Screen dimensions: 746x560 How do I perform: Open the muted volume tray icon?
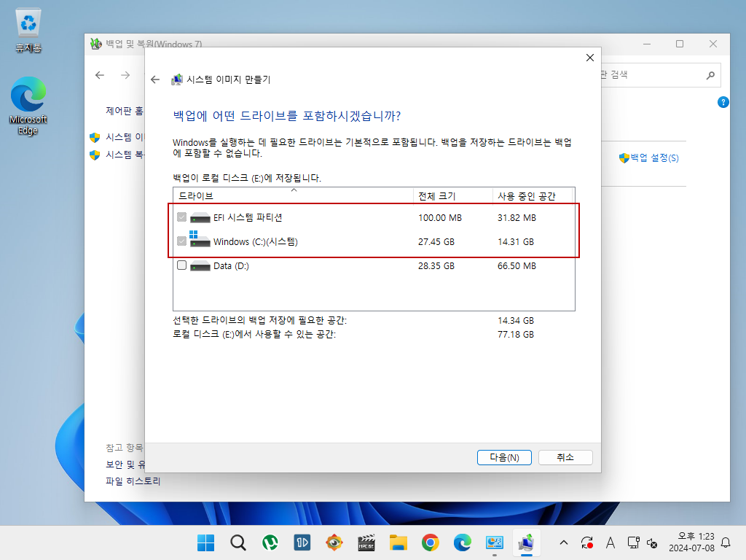pos(652,542)
